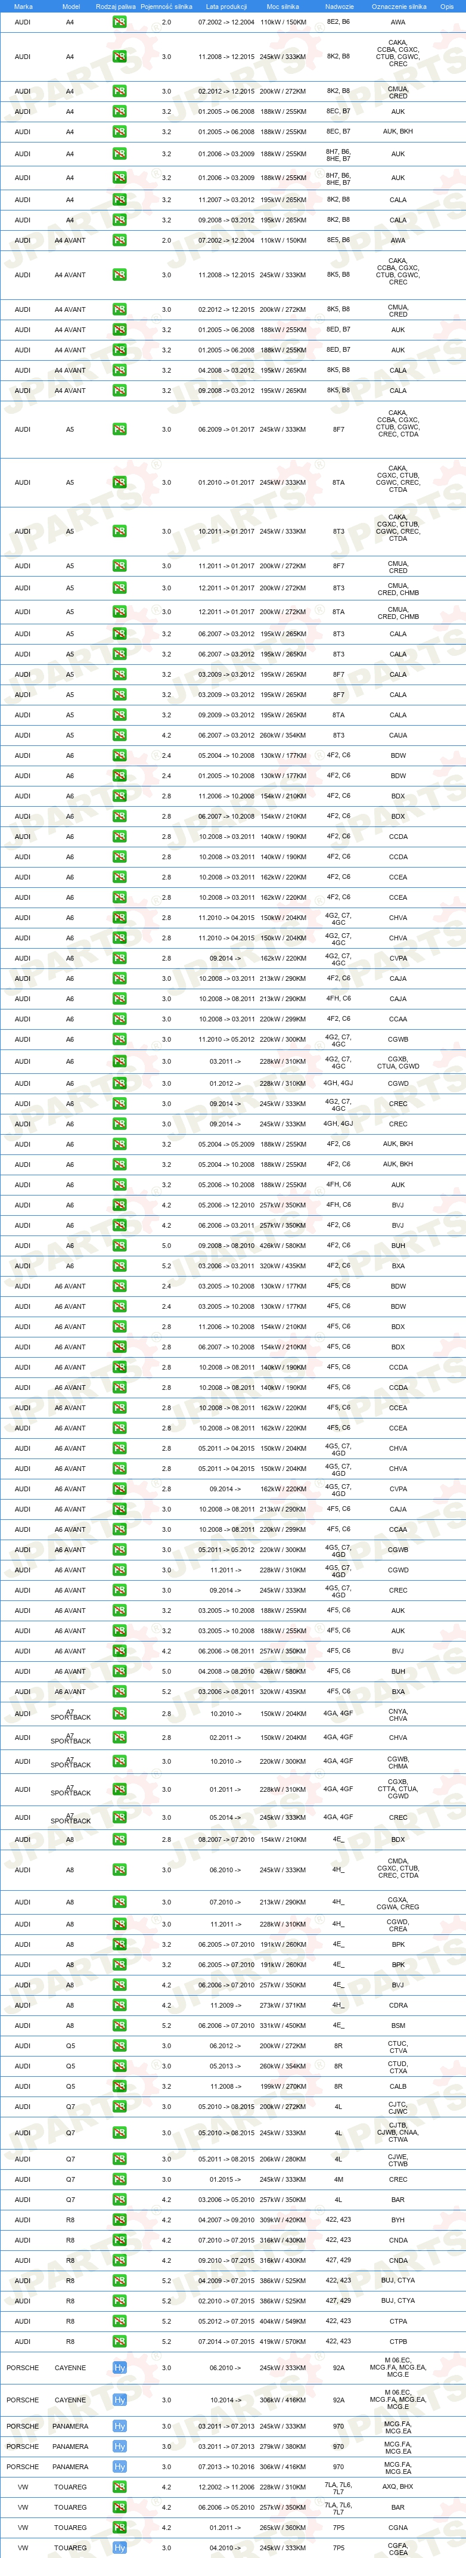Click the AXQ, BHX engine code cell
Screen dimensions: 466x2558
tap(397, 2488)
